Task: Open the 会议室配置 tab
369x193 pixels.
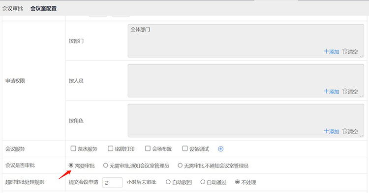Action: point(43,8)
